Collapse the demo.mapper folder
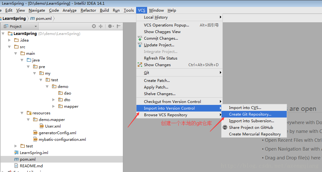The width and height of the screenshot is (322, 172). pos(28,119)
